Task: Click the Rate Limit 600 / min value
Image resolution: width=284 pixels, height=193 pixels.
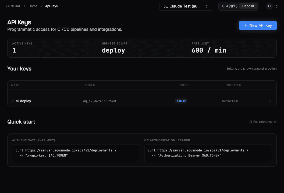Action: coord(209,50)
